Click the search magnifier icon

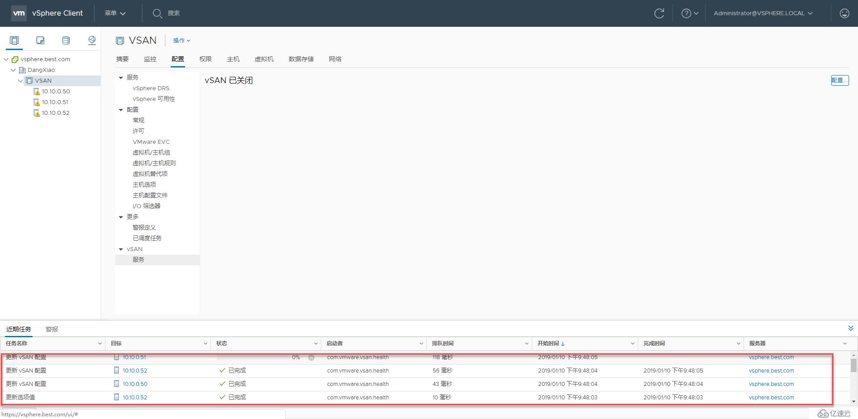157,13
